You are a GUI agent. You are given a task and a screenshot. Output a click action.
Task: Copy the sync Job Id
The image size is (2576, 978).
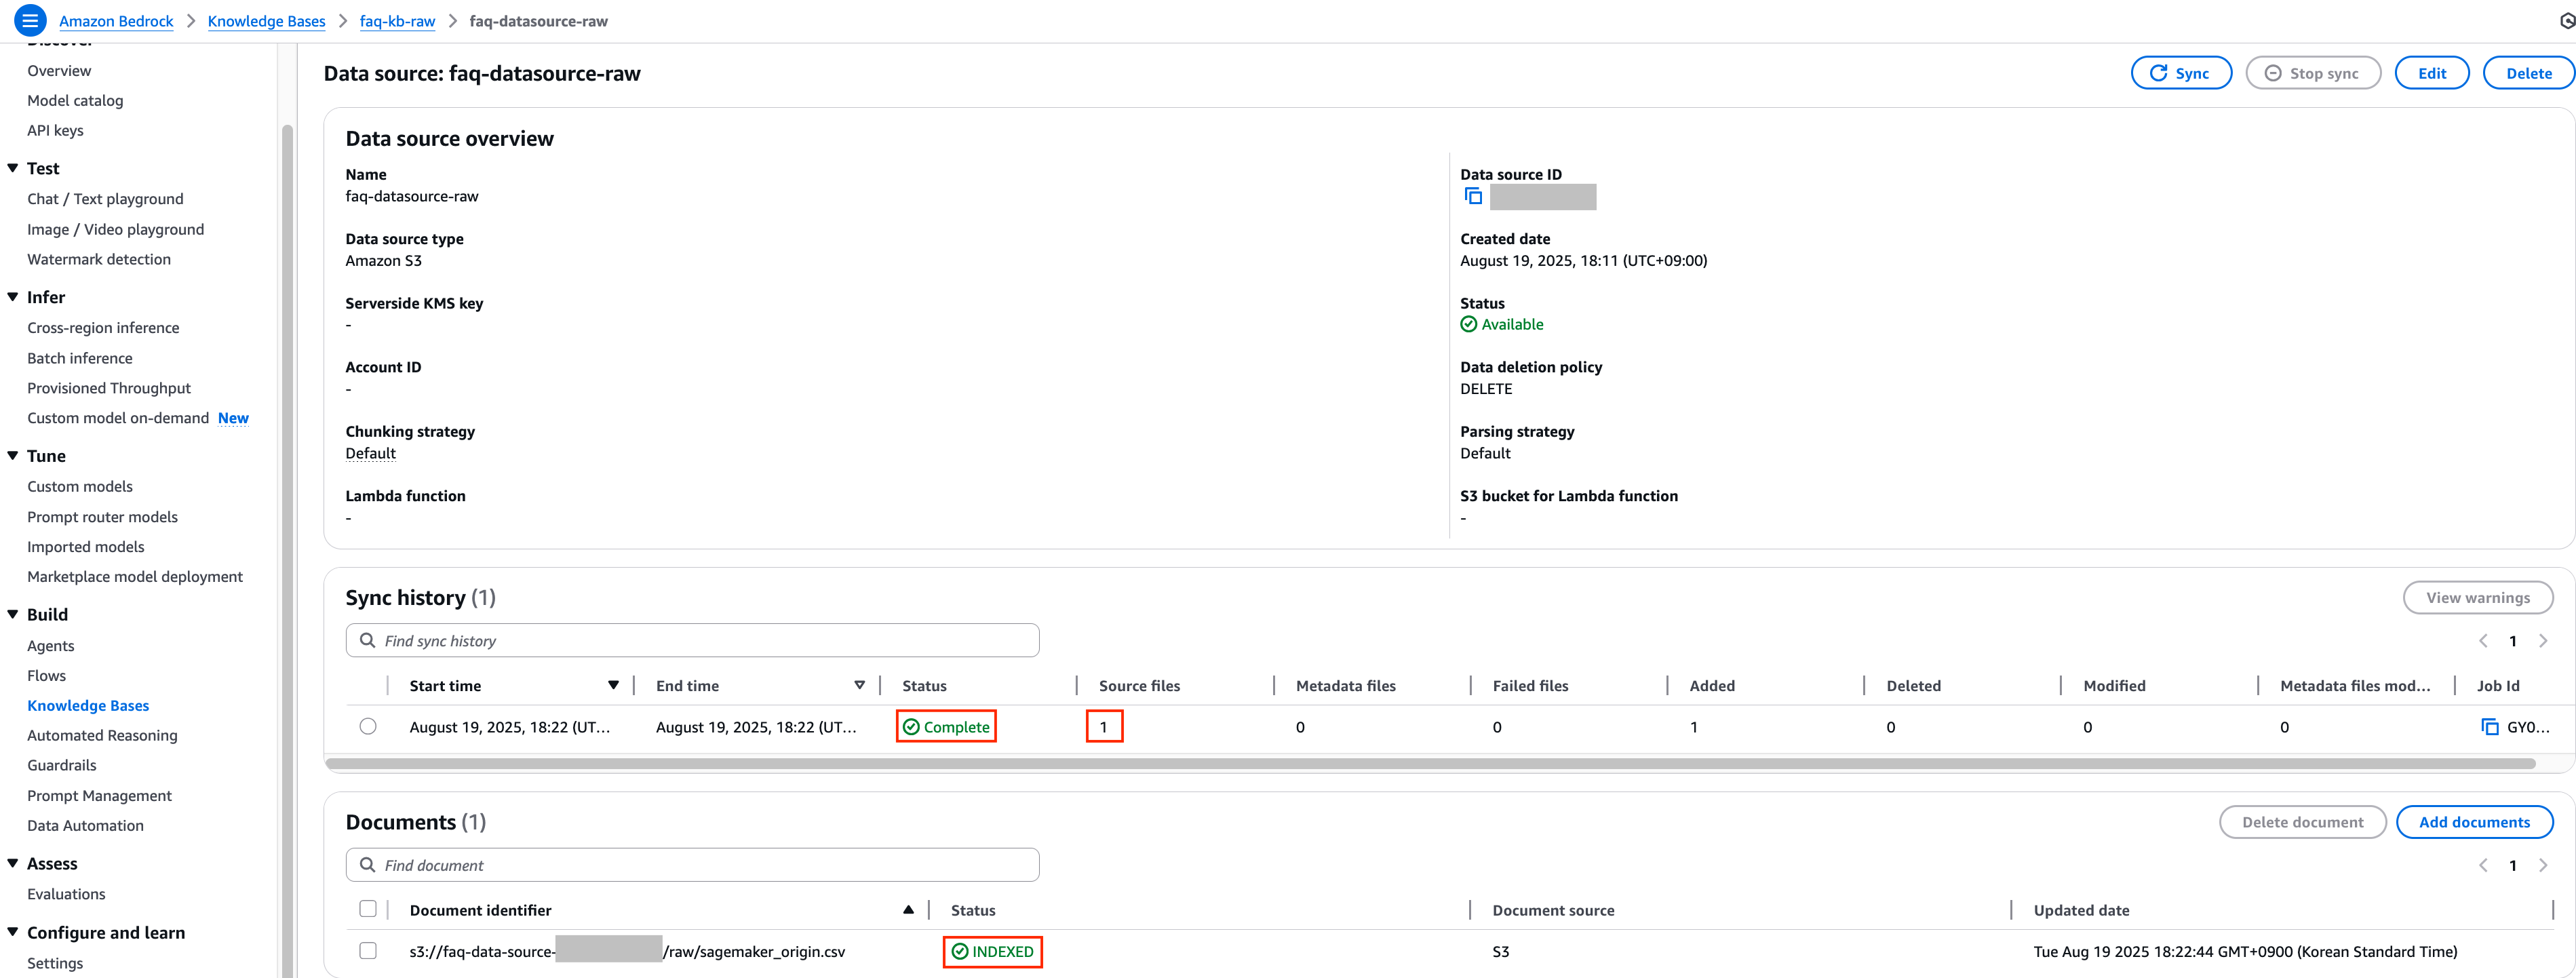(2490, 727)
